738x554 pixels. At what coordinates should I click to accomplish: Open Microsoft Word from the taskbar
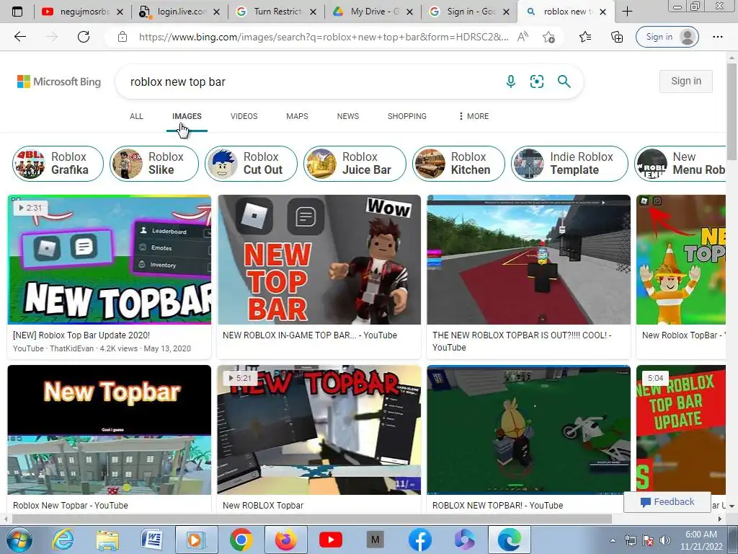(151, 540)
